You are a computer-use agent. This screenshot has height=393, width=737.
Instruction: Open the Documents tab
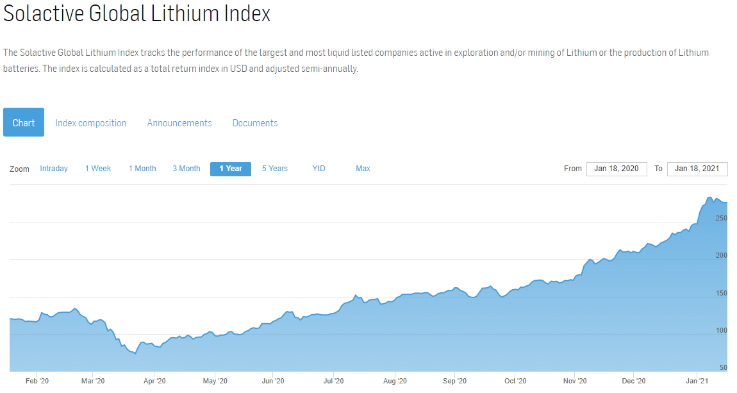[x=255, y=123]
